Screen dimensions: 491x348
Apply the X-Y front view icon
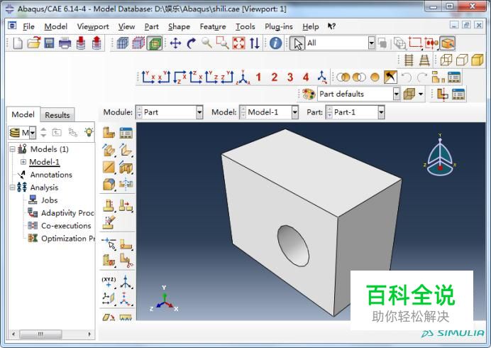click(148, 77)
